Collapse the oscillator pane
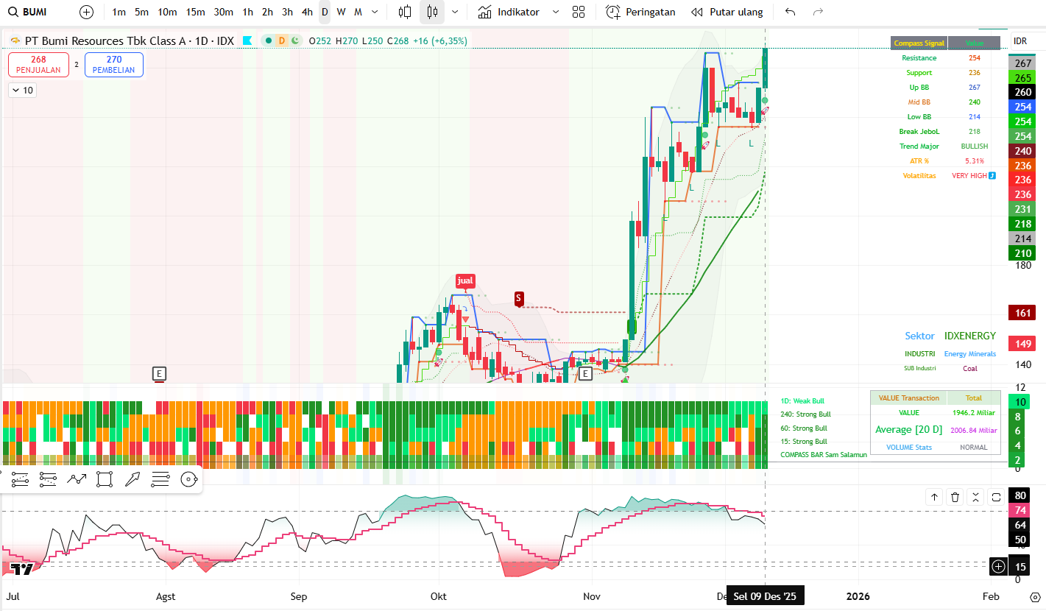1046x611 pixels. pyautogui.click(x=975, y=497)
